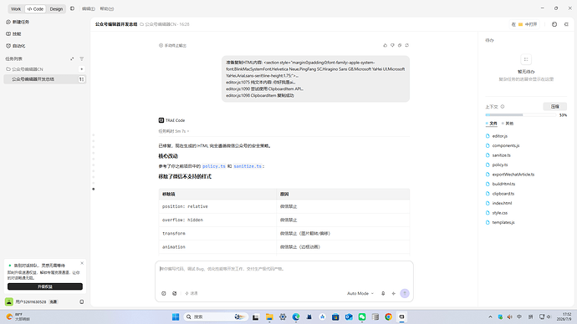Open the policy.ts file link
Screen dimensions: 577x324
(x=214, y=166)
